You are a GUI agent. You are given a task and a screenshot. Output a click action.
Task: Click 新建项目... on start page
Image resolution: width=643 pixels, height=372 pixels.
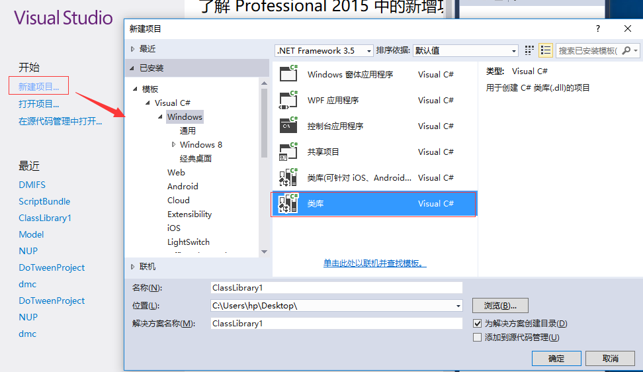[x=38, y=87]
